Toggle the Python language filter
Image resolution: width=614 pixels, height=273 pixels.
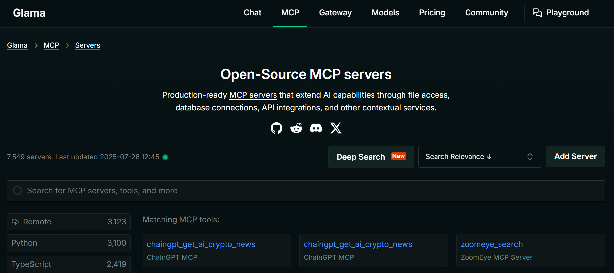click(69, 243)
